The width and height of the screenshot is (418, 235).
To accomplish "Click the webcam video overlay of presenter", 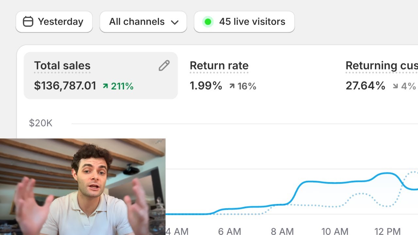I will tap(83, 187).
